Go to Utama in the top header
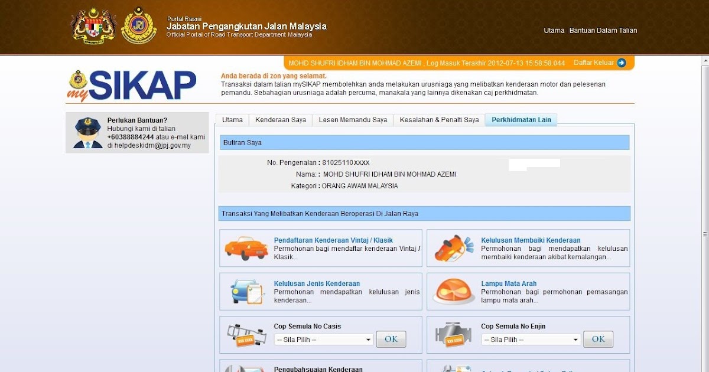Image resolution: width=709 pixels, height=372 pixels. click(x=554, y=31)
